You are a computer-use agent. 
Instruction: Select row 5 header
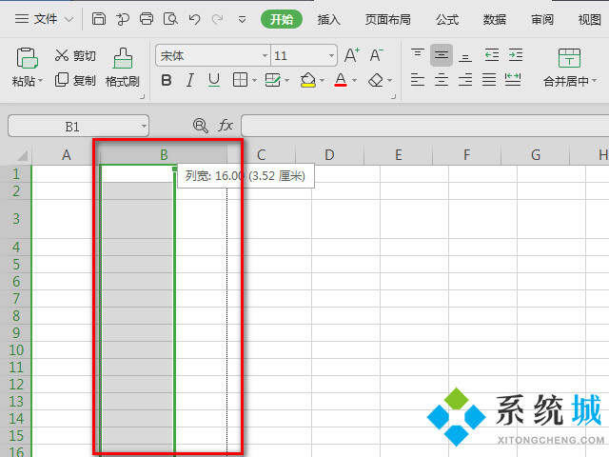[16, 265]
